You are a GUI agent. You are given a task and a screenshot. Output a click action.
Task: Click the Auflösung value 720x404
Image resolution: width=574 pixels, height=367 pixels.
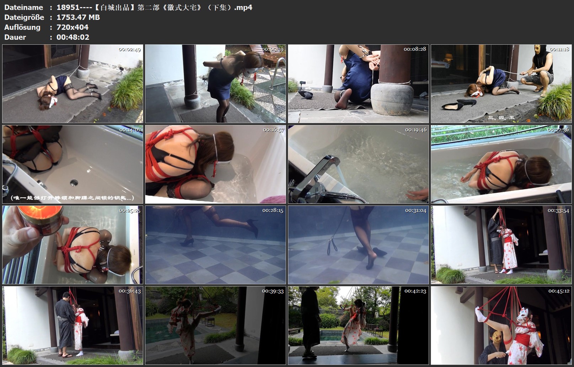tap(73, 27)
